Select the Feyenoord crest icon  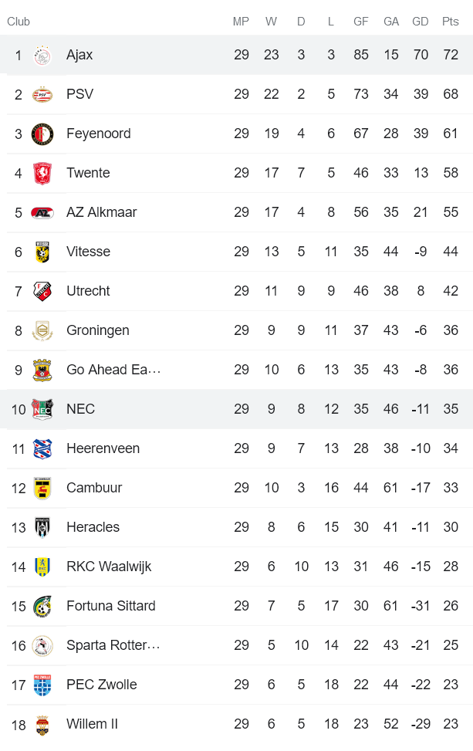pos(42,134)
